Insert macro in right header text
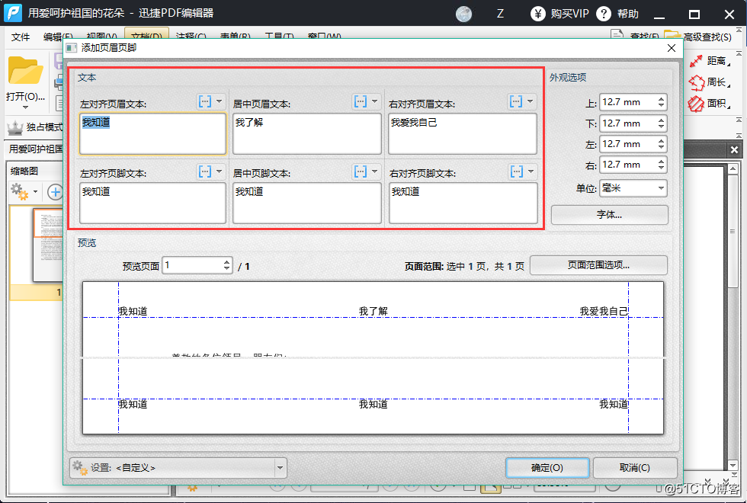Image resolution: width=747 pixels, height=503 pixels. coord(516,101)
